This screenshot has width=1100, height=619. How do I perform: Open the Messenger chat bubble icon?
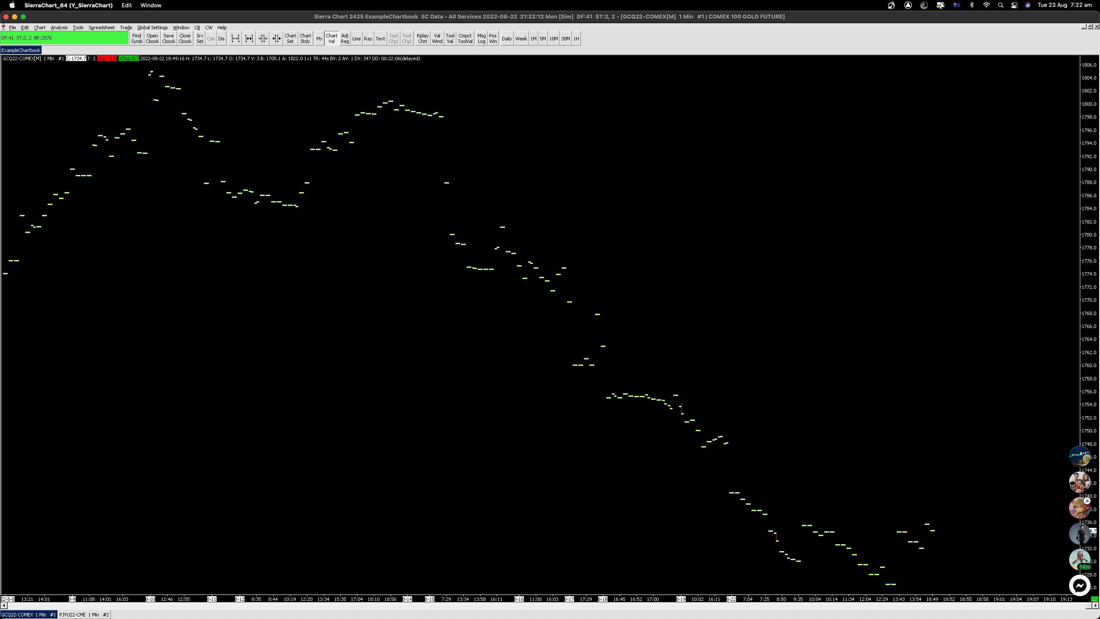pos(1079,585)
